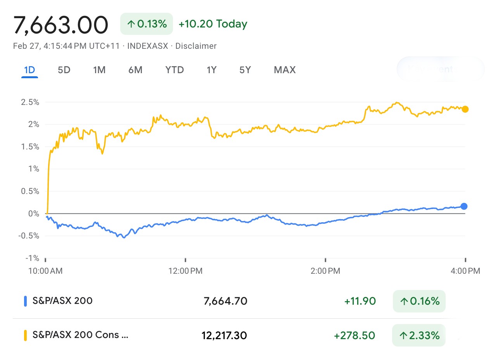Click the blue end-of-line chart marker
Viewport: 498px width, 350px height.
[x=464, y=206]
